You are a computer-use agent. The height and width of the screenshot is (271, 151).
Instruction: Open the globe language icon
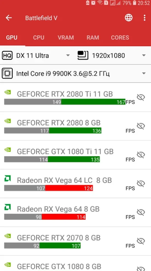tap(129, 17)
